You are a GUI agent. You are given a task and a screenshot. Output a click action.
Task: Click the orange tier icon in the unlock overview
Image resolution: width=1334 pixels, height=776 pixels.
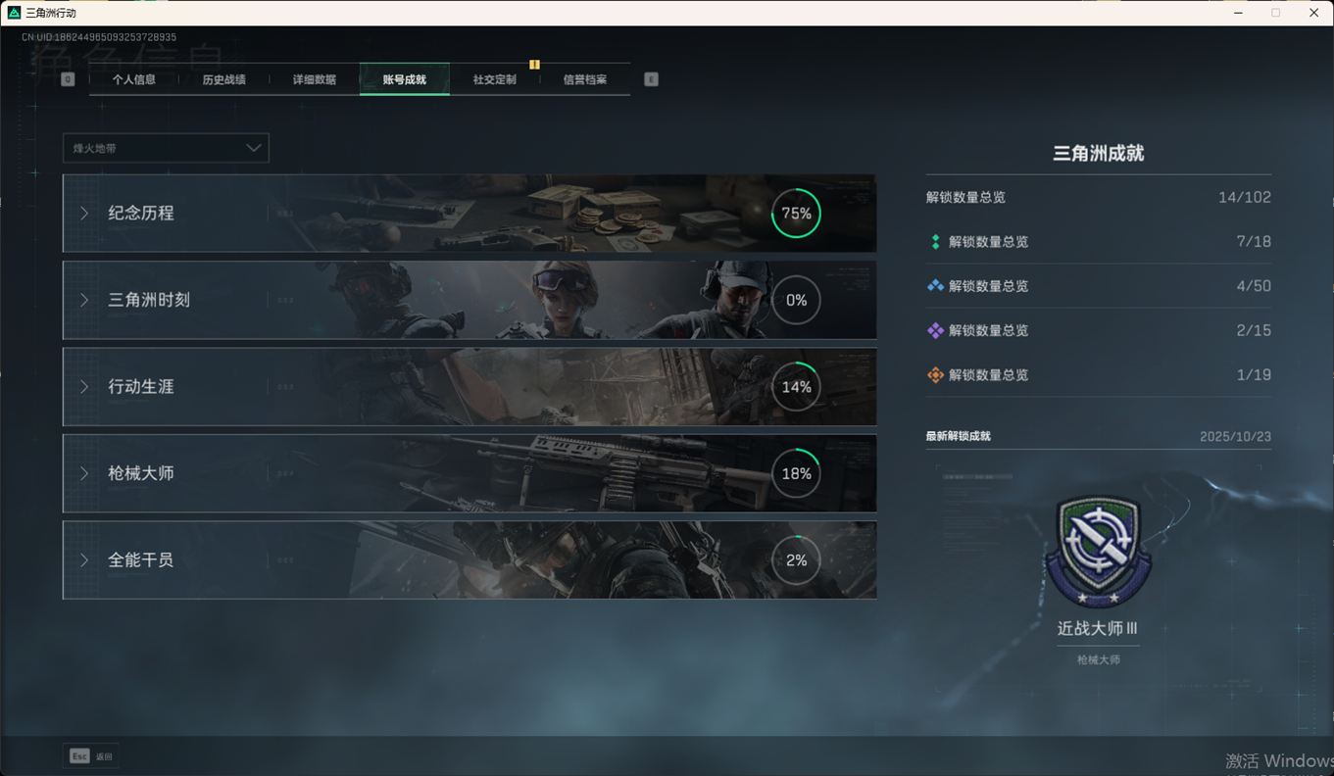935,374
